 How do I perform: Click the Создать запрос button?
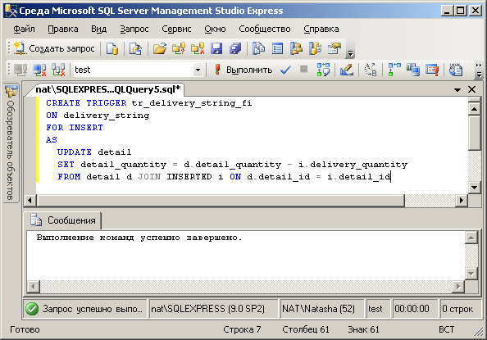pos(54,49)
